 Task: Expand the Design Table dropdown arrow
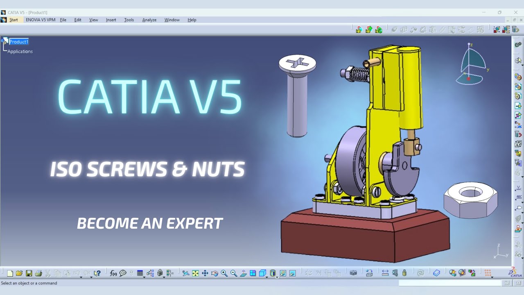coord(144,277)
